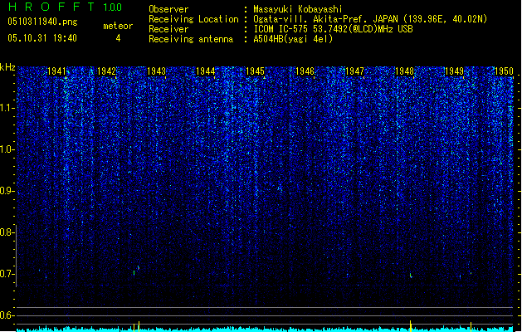Click the 1950 time marker
The height and width of the screenshot is (332, 522).
click(x=504, y=71)
